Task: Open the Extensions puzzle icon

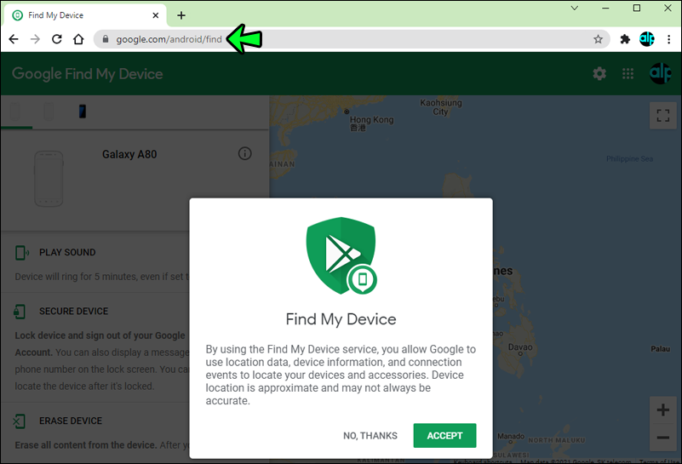Action: click(625, 39)
